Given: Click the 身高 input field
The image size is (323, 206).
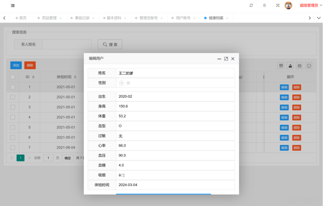Looking at the screenshot, I should (x=175, y=106).
